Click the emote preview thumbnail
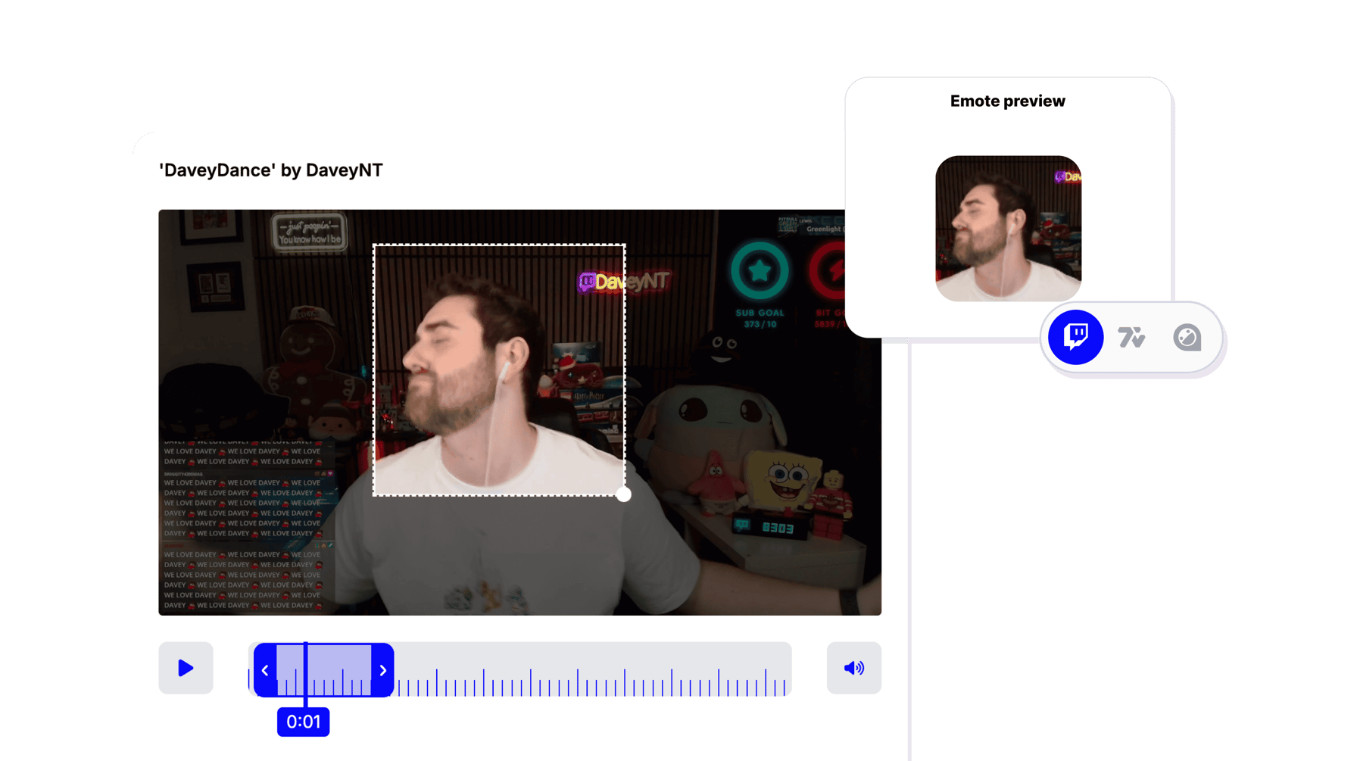This screenshot has height=761, width=1357. pyautogui.click(x=1008, y=227)
